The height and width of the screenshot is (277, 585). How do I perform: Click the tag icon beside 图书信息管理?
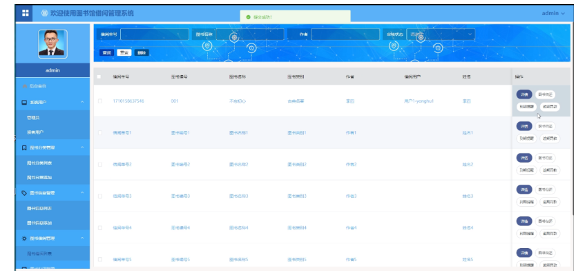[24, 193]
